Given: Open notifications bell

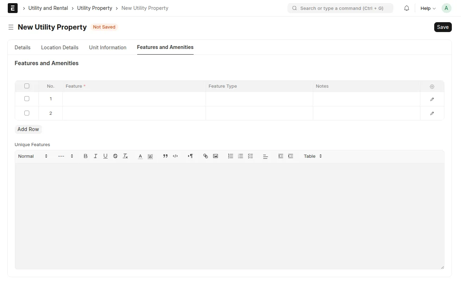Looking at the screenshot, I should tap(407, 8).
